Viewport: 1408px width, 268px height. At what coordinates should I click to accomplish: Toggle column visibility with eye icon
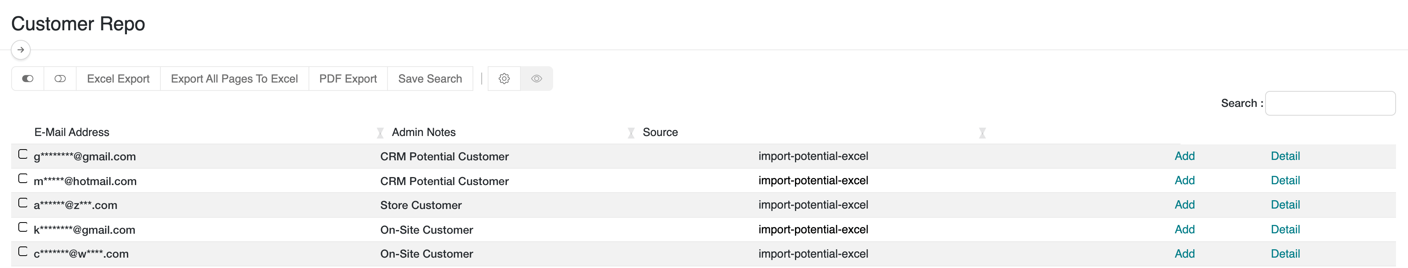point(537,79)
